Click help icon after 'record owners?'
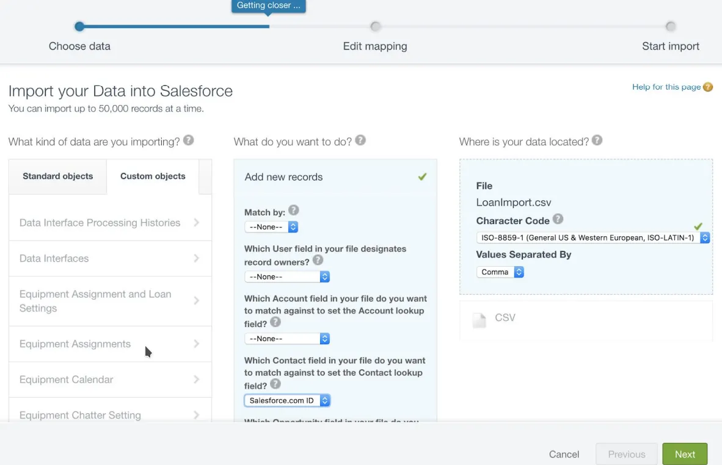 tap(318, 261)
